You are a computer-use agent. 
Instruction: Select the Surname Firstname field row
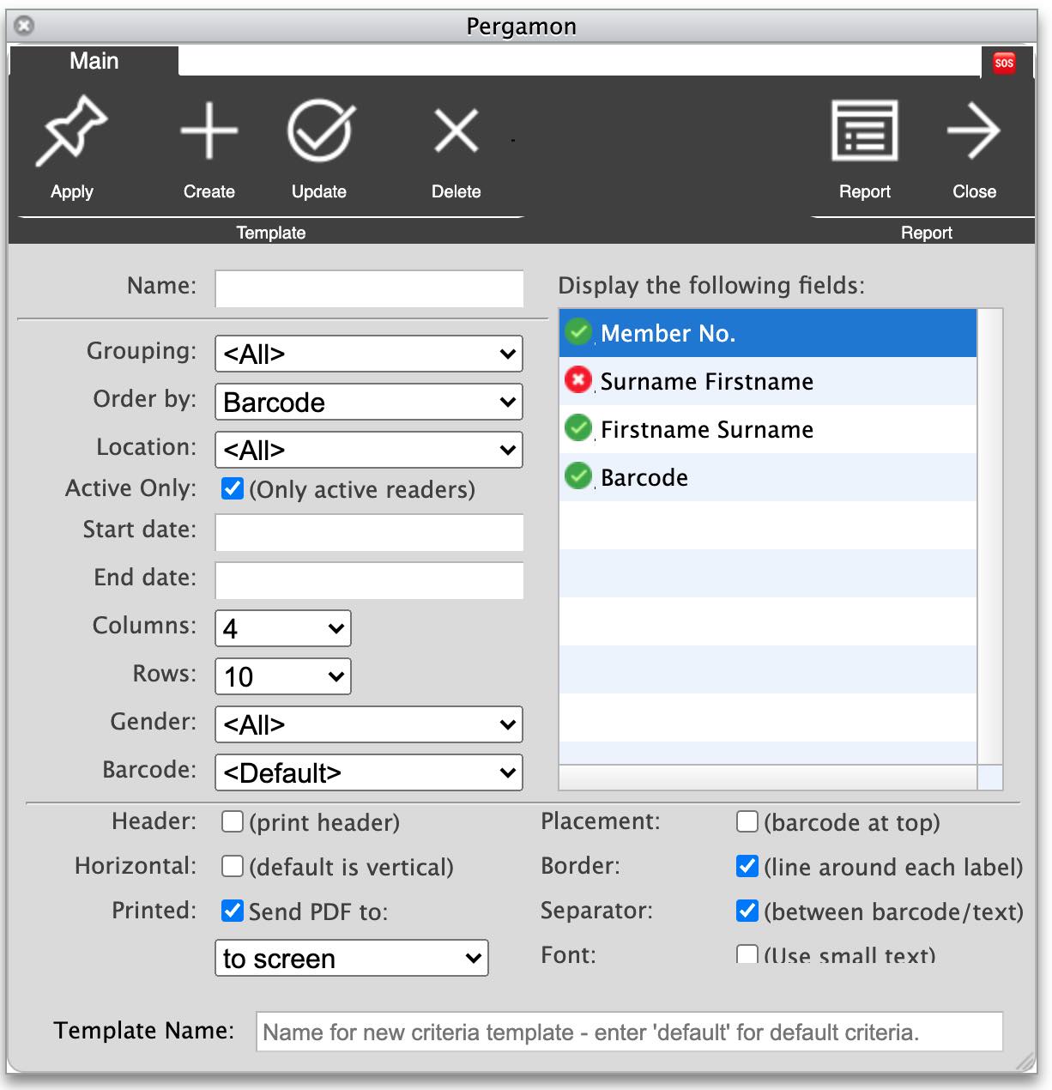[x=768, y=381]
